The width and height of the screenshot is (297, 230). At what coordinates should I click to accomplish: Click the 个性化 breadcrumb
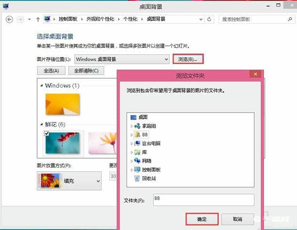(130, 19)
